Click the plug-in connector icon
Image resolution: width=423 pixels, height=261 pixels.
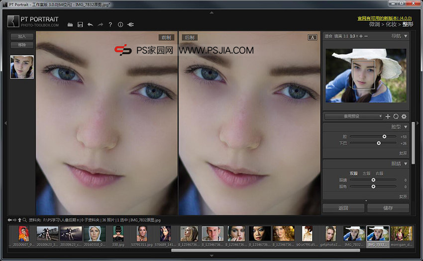coord(131,24)
